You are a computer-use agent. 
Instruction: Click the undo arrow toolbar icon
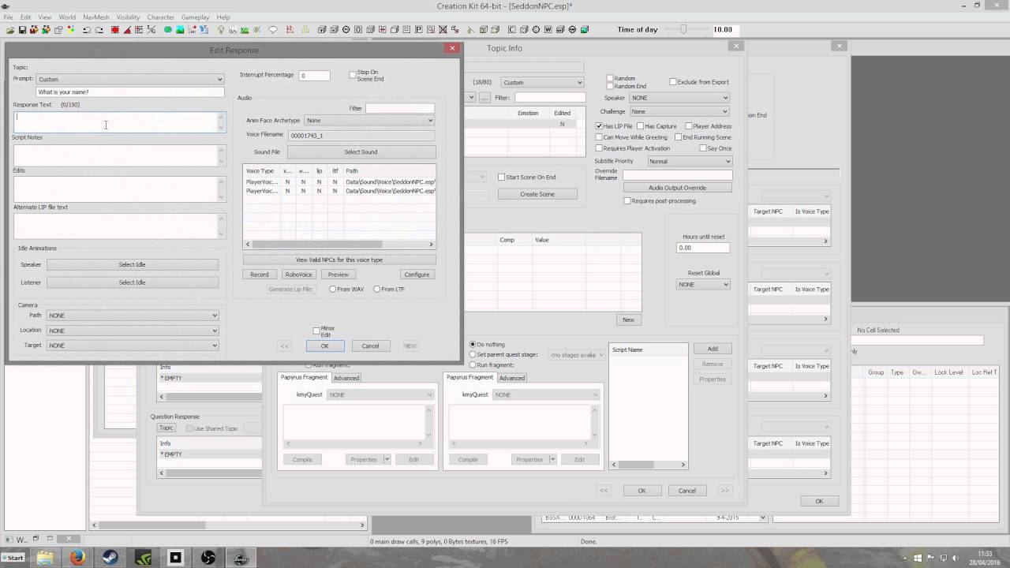87,30
